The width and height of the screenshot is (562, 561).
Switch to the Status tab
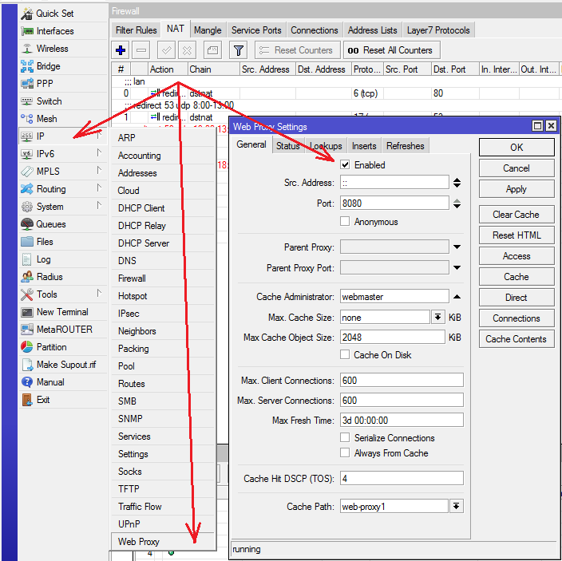pos(287,146)
